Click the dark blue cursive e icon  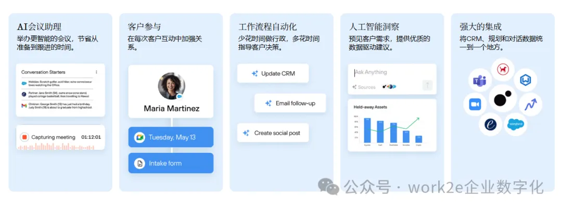pos(490,125)
